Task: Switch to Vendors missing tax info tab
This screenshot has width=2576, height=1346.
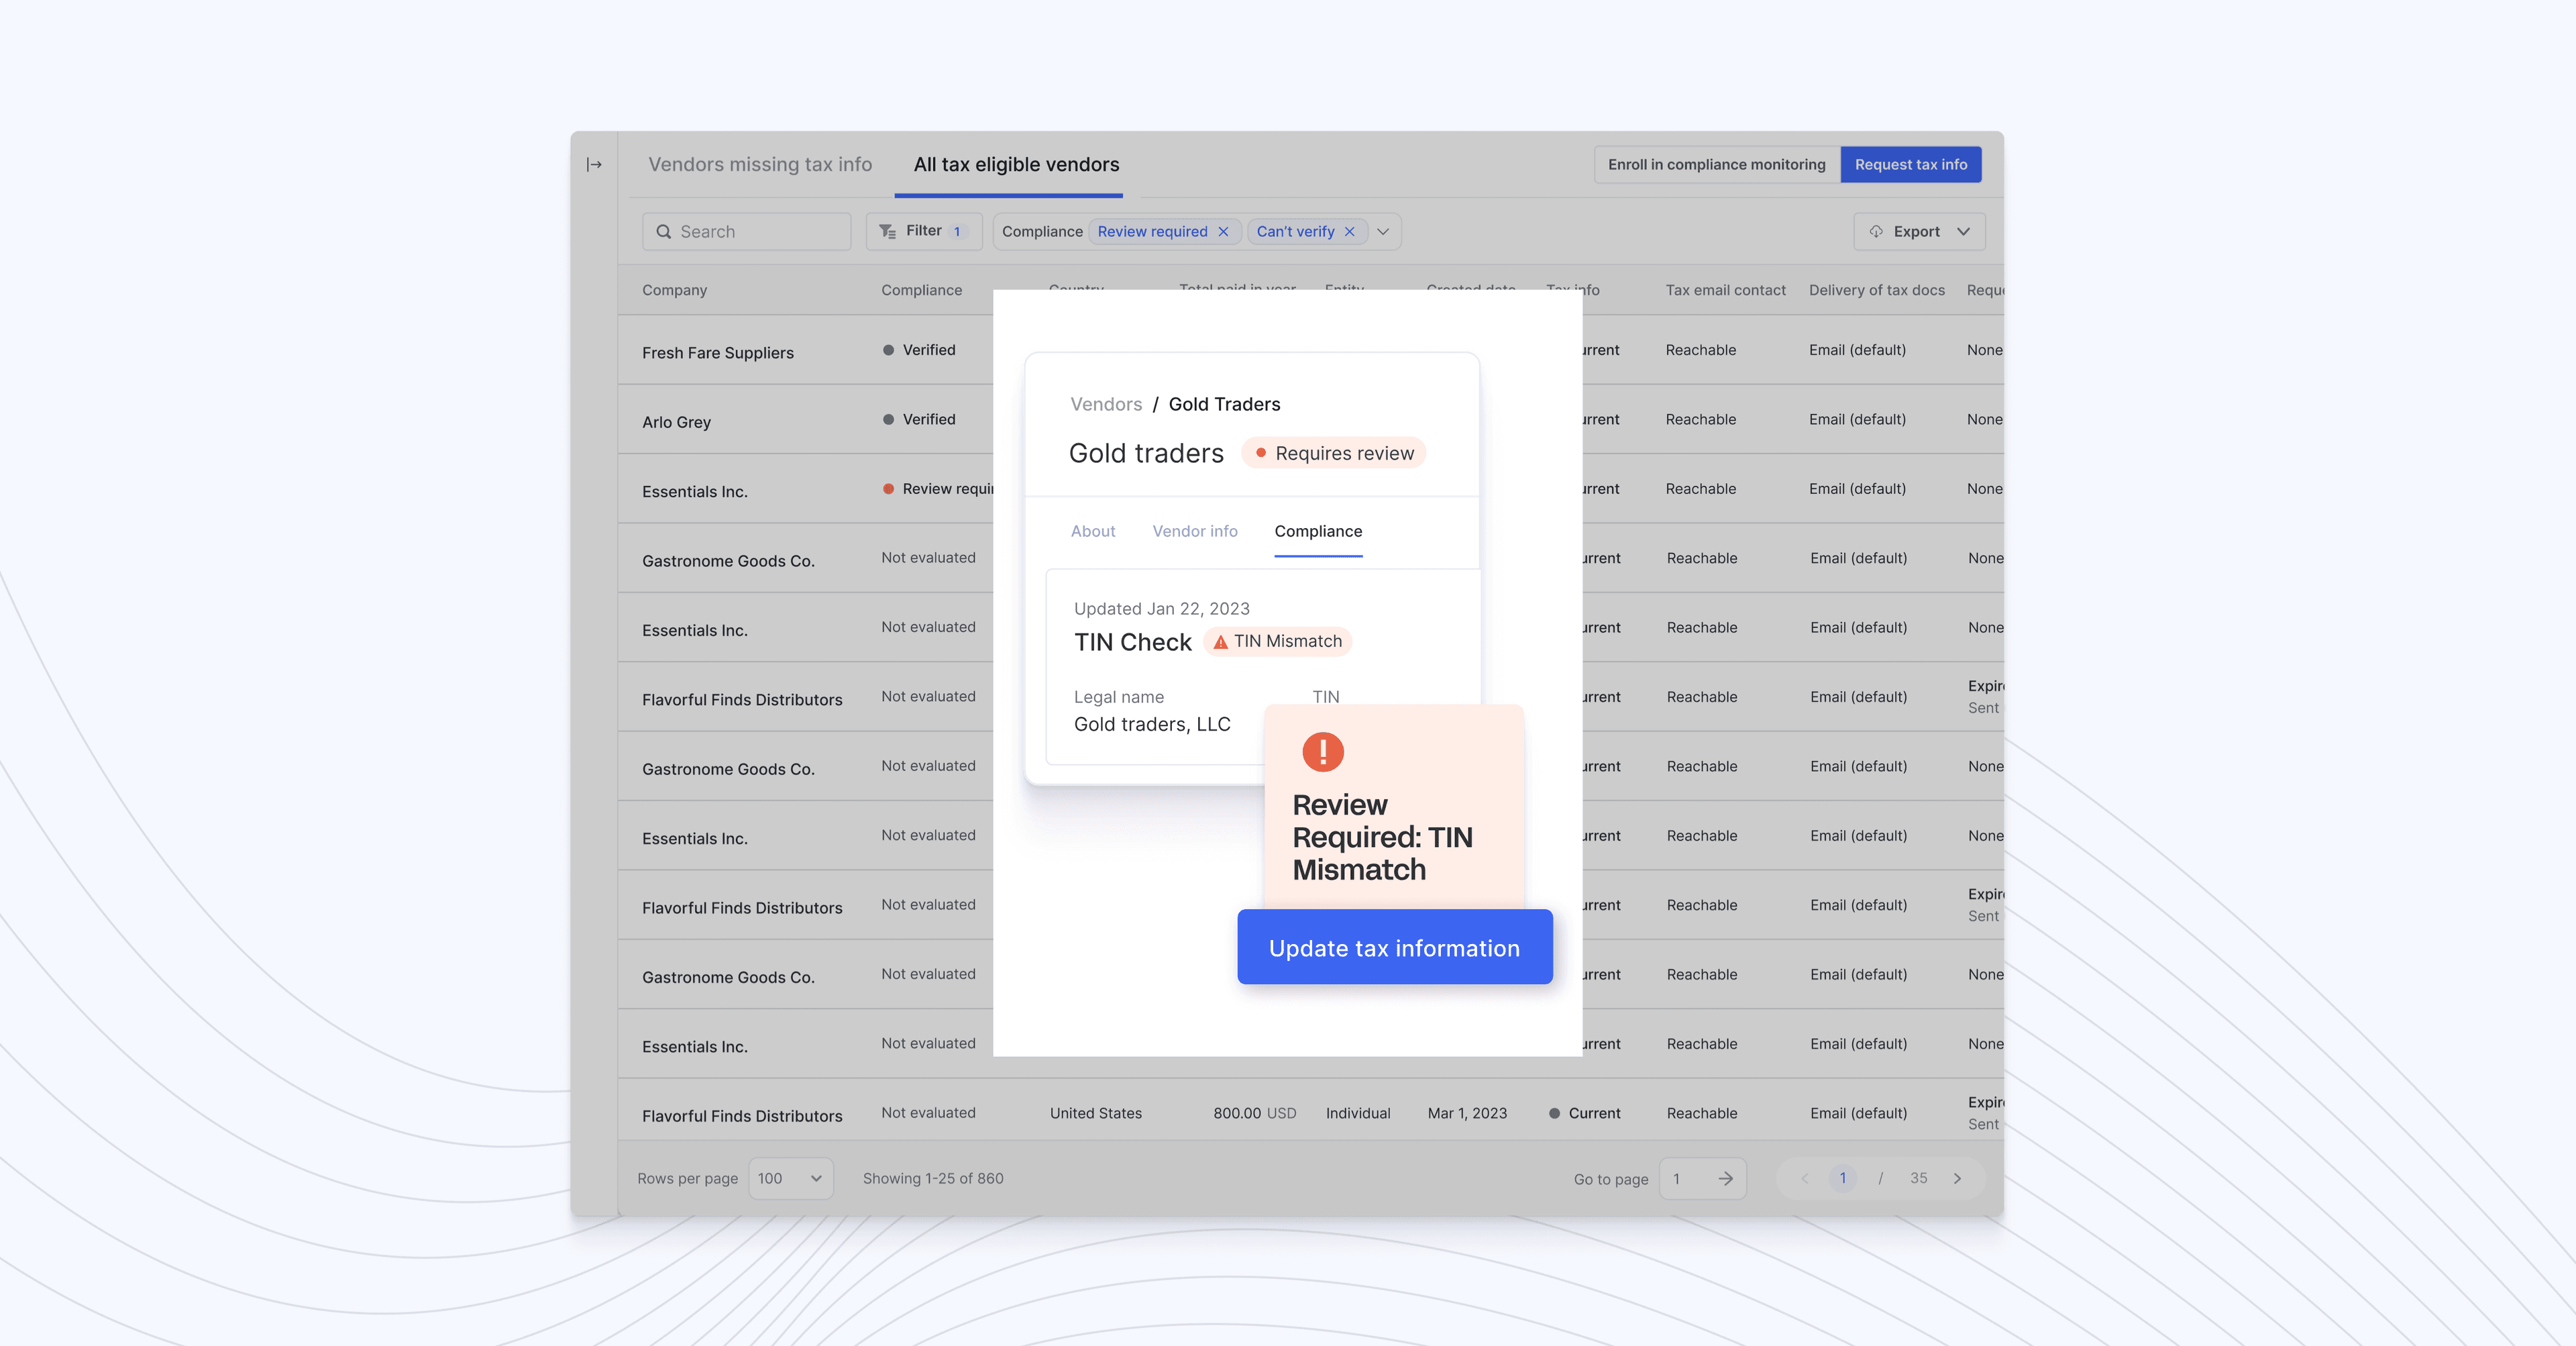Action: 760,164
